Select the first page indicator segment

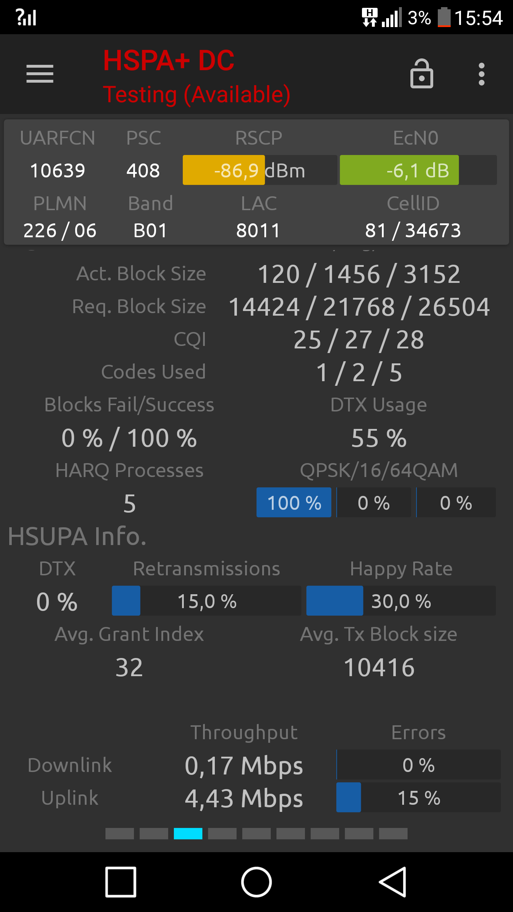120,834
